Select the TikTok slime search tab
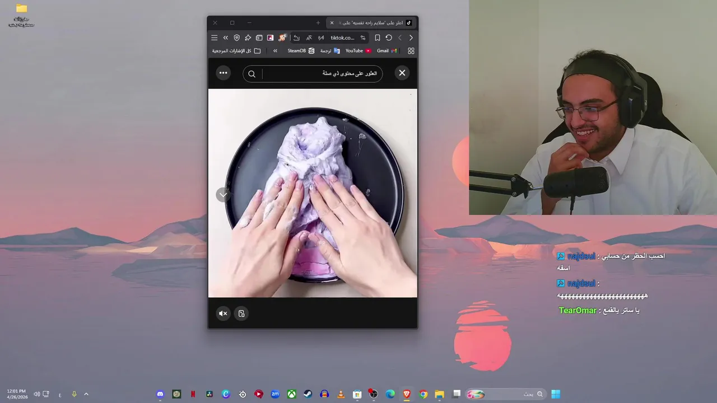 coord(371,23)
